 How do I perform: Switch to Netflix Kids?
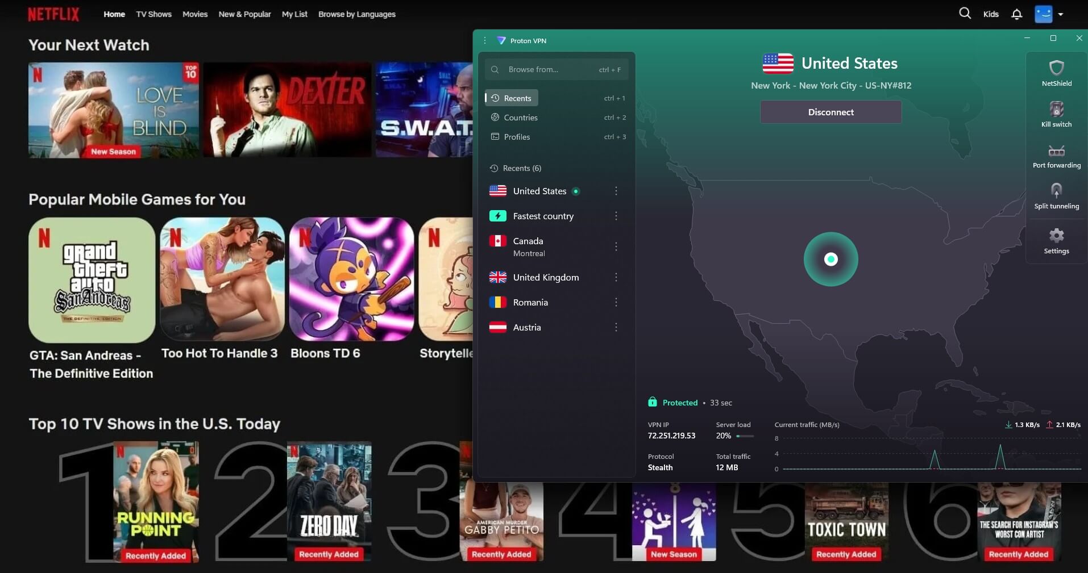coord(991,14)
